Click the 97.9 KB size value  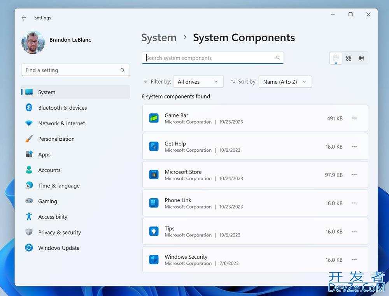pyautogui.click(x=334, y=175)
